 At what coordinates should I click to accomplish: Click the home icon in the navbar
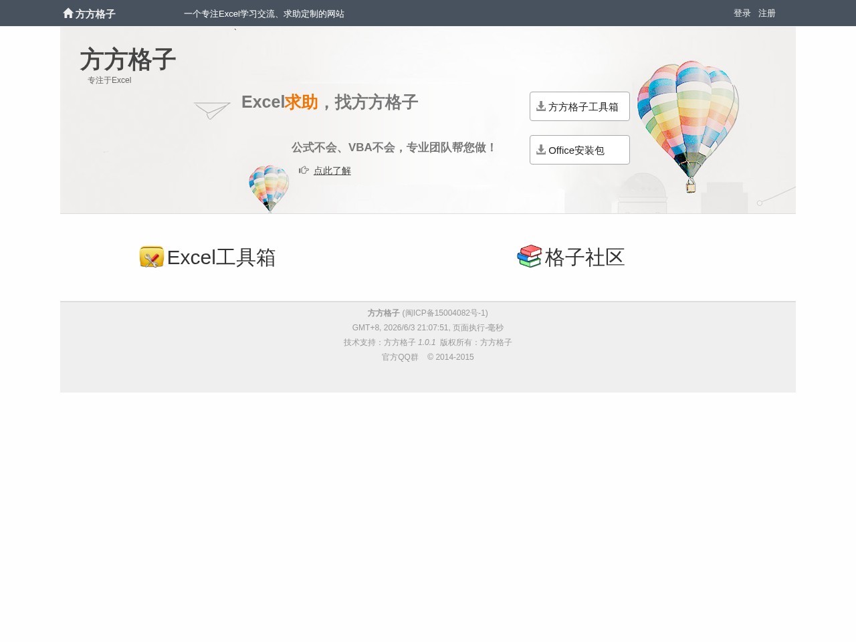pos(68,13)
